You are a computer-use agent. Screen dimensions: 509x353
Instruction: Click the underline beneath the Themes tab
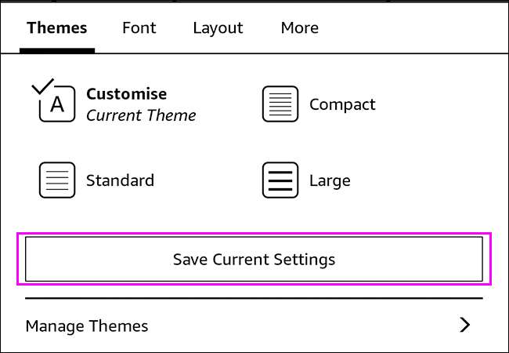[x=56, y=50]
